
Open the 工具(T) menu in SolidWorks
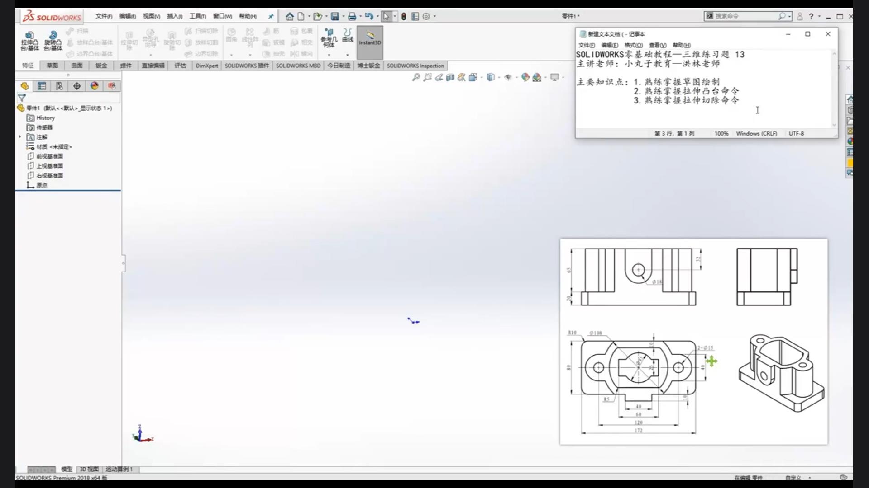pos(198,16)
